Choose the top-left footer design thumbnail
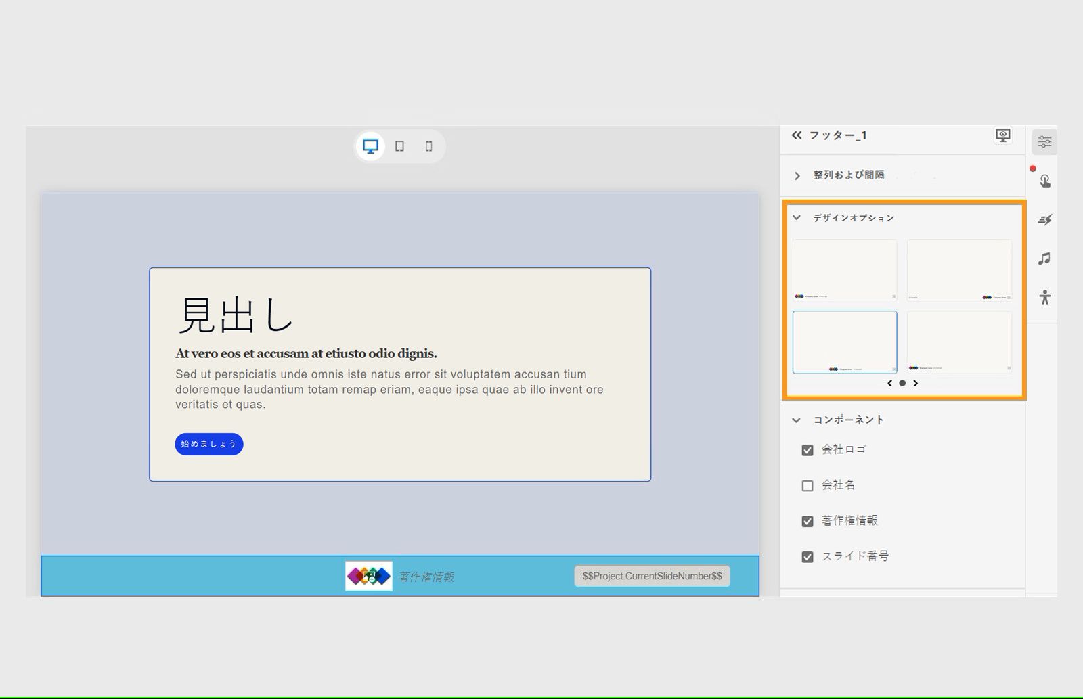 845,270
